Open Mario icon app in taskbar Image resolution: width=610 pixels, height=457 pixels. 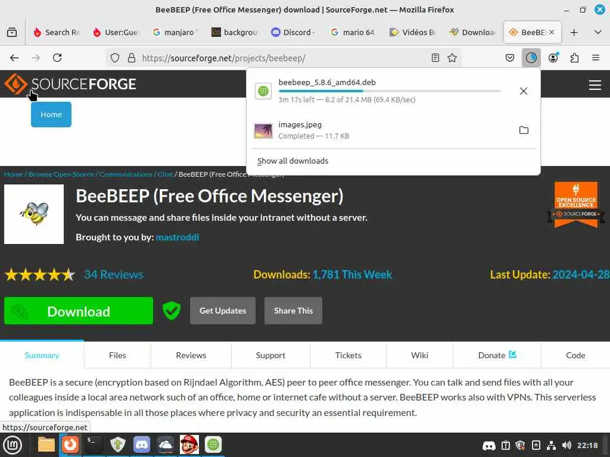pyautogui.click(x=189, y=445)
